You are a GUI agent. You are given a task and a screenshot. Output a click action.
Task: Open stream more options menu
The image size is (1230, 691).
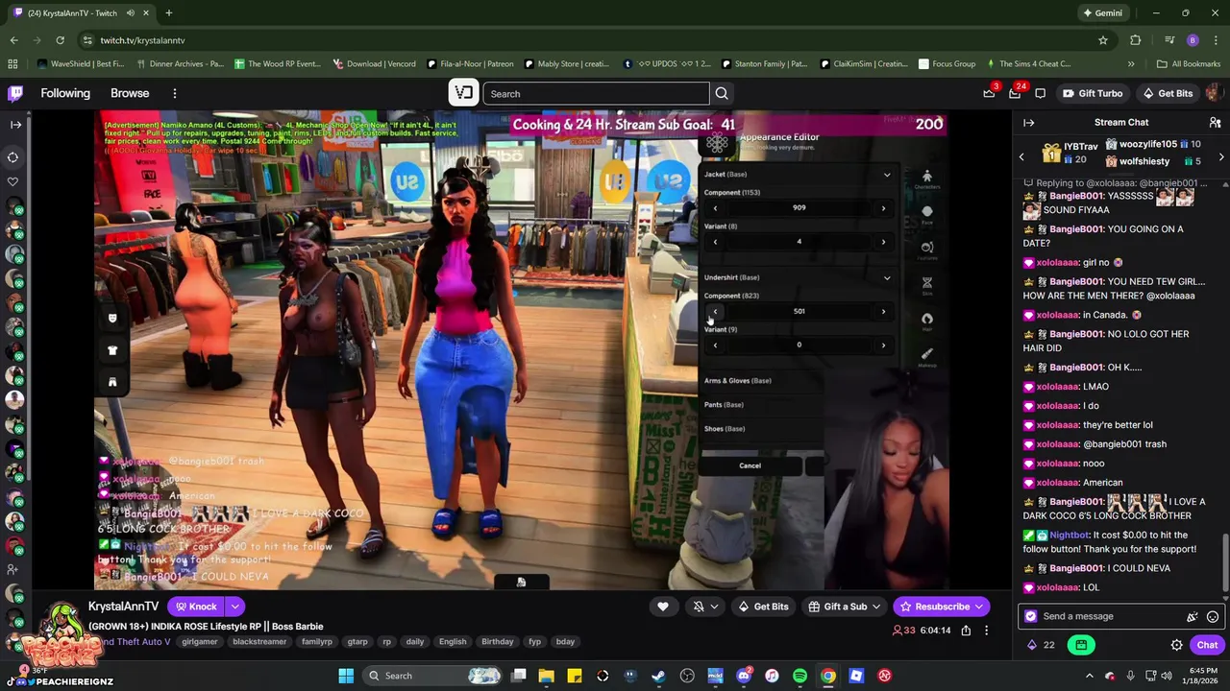(x=986, y=631)
